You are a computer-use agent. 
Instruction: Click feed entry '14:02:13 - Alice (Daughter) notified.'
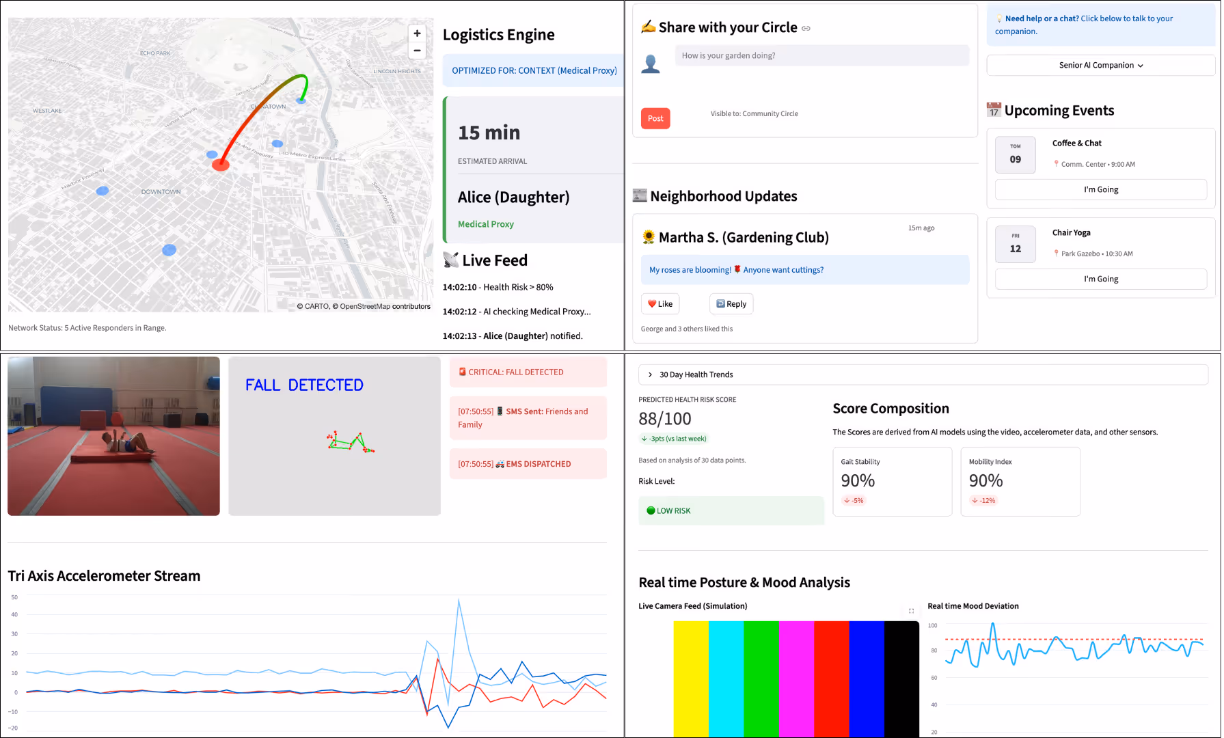(513, 336)
